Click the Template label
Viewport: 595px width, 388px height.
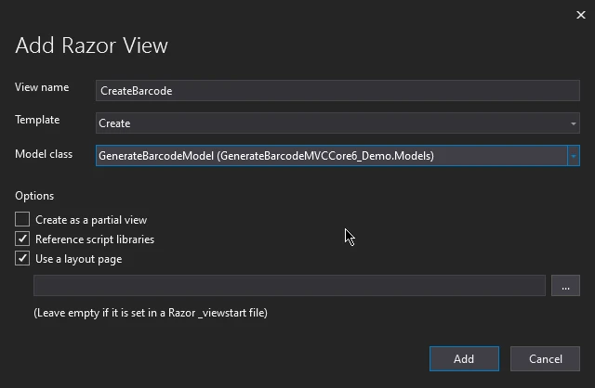[x=37, y=120]
